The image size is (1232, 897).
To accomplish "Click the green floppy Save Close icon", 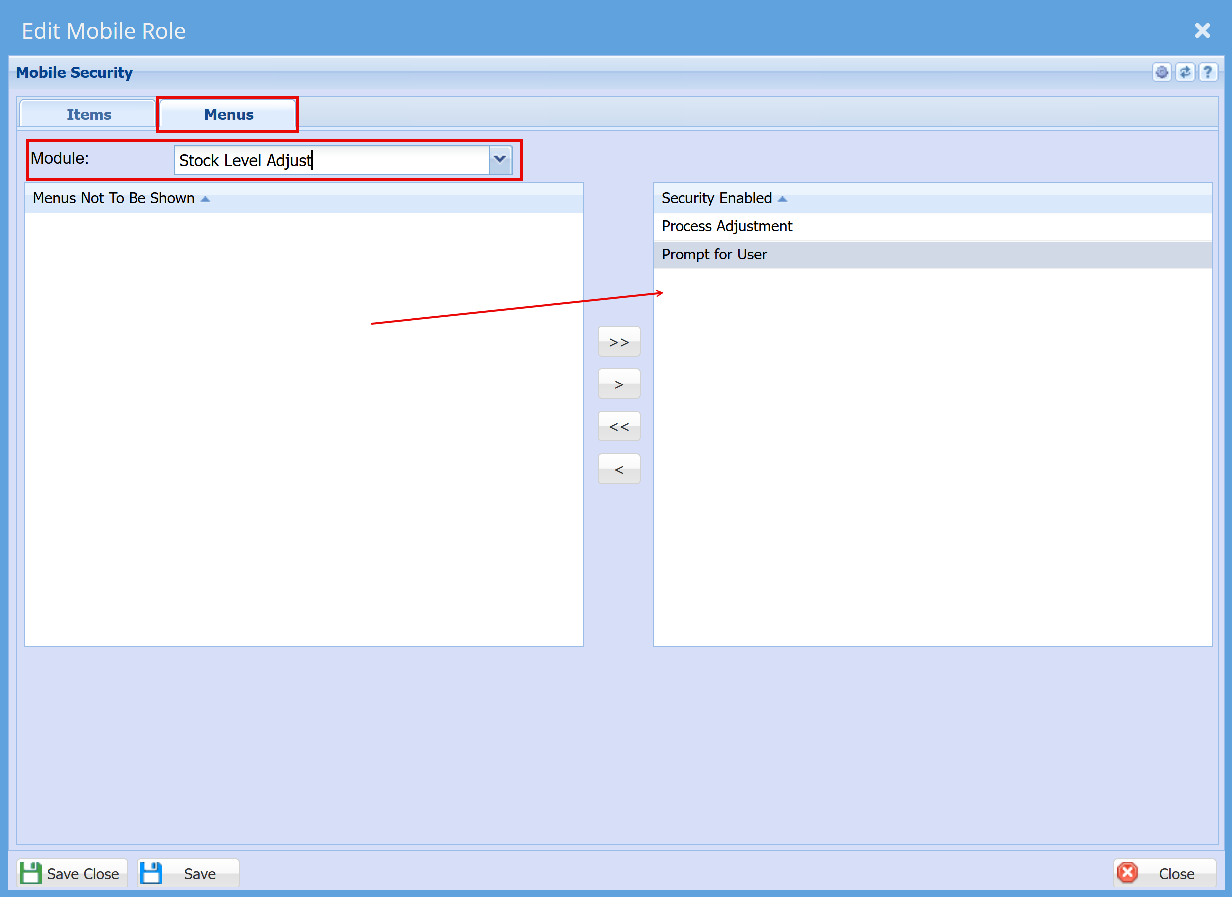I will coord(30,873).
